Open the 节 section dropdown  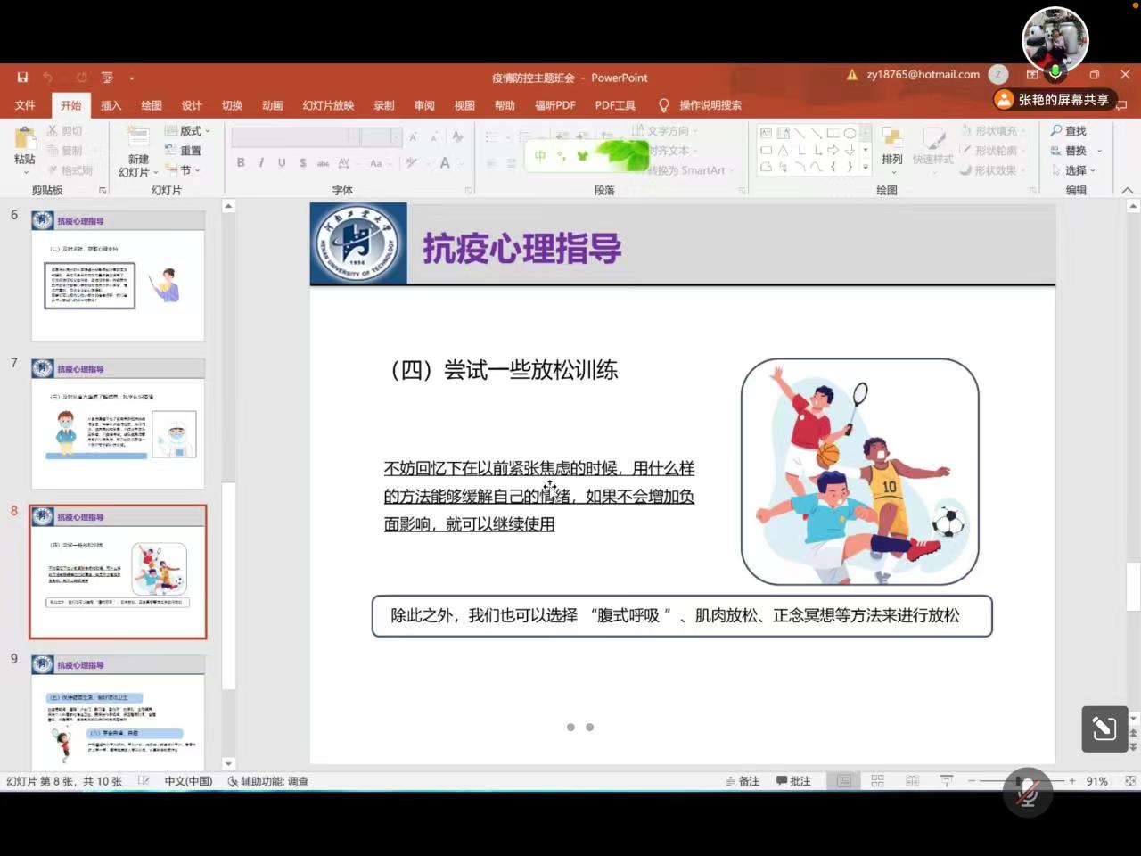pos(183,170)
